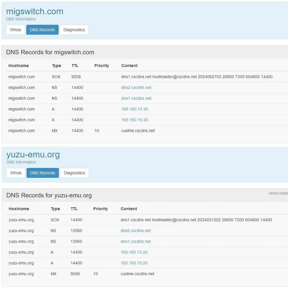Click the Hostname column header in the yuzu-emu.org table
The height and width of the screenshot is (288, 288).
pos(19,209)
